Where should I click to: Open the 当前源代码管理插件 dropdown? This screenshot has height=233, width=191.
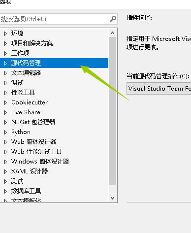pos(159,89)
